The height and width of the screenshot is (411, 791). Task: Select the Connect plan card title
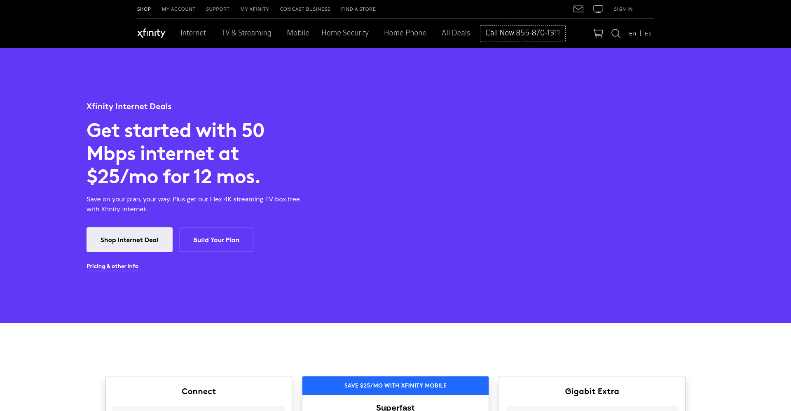tap(199, 391)
